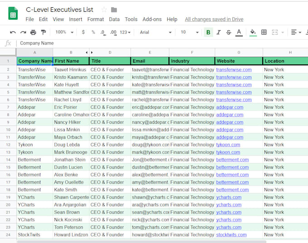Increase decimal places icon
This screenshot has height=243, width=308.
pyautogui.click(x=113, y=33)
